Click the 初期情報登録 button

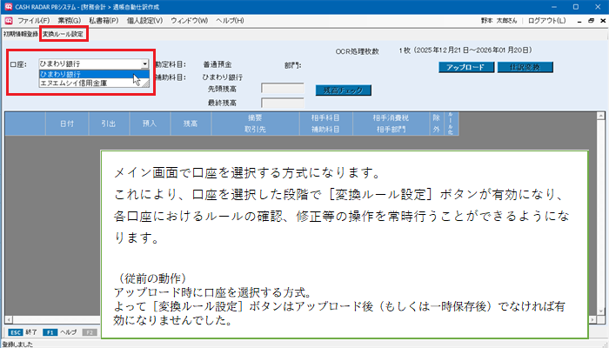tap(20, 34)
